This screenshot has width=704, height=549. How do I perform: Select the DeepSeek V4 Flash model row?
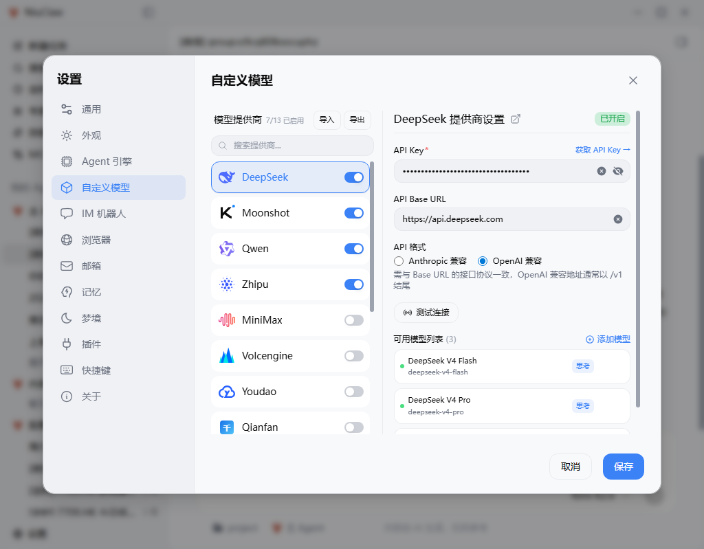511,366
